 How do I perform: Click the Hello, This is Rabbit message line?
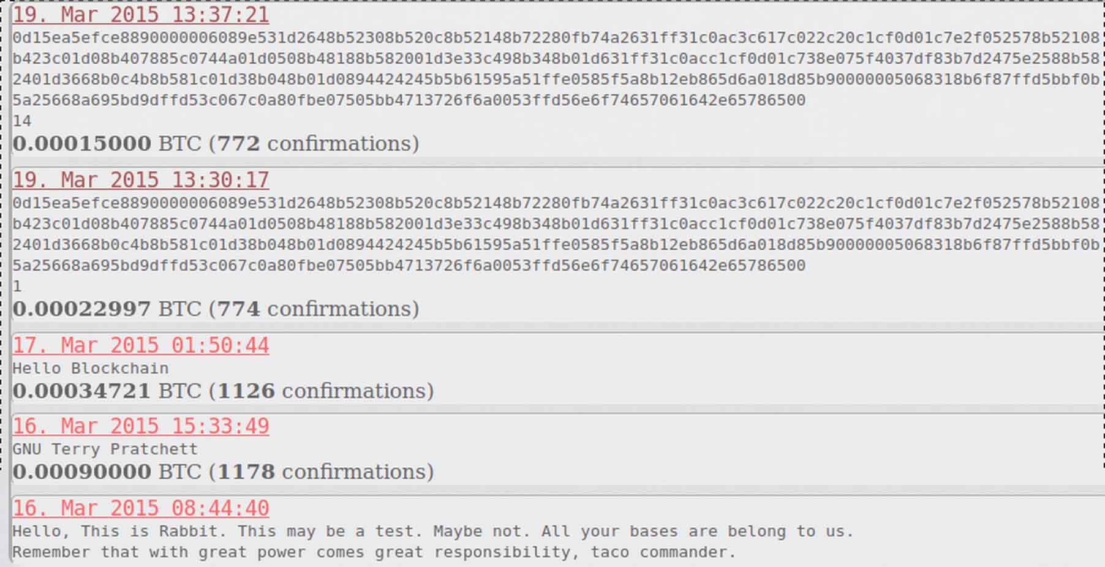tap(433, 531)
